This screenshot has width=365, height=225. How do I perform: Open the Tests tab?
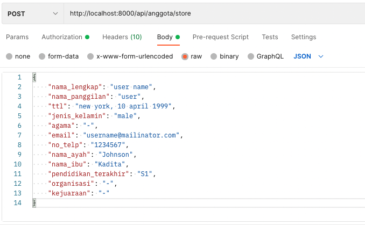click(270, 37)
